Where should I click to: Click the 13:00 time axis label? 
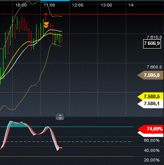106,5
